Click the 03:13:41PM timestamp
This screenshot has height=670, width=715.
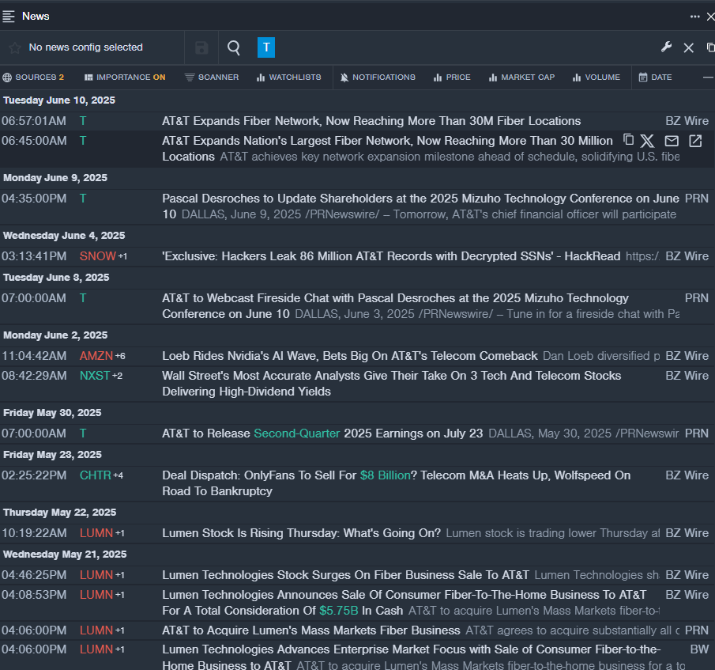pyautogui.click(x=34, y=256)
